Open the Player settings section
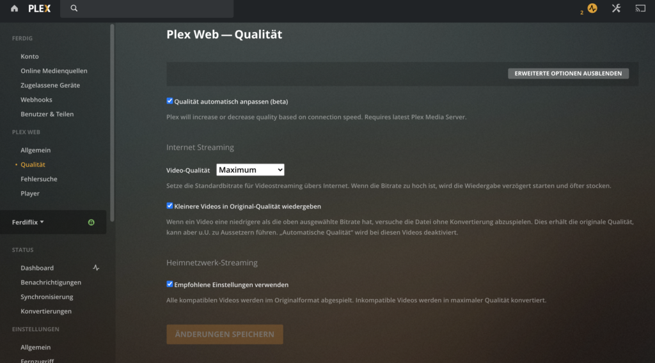This screenshot has height=363, width=655. click(30, 194)
